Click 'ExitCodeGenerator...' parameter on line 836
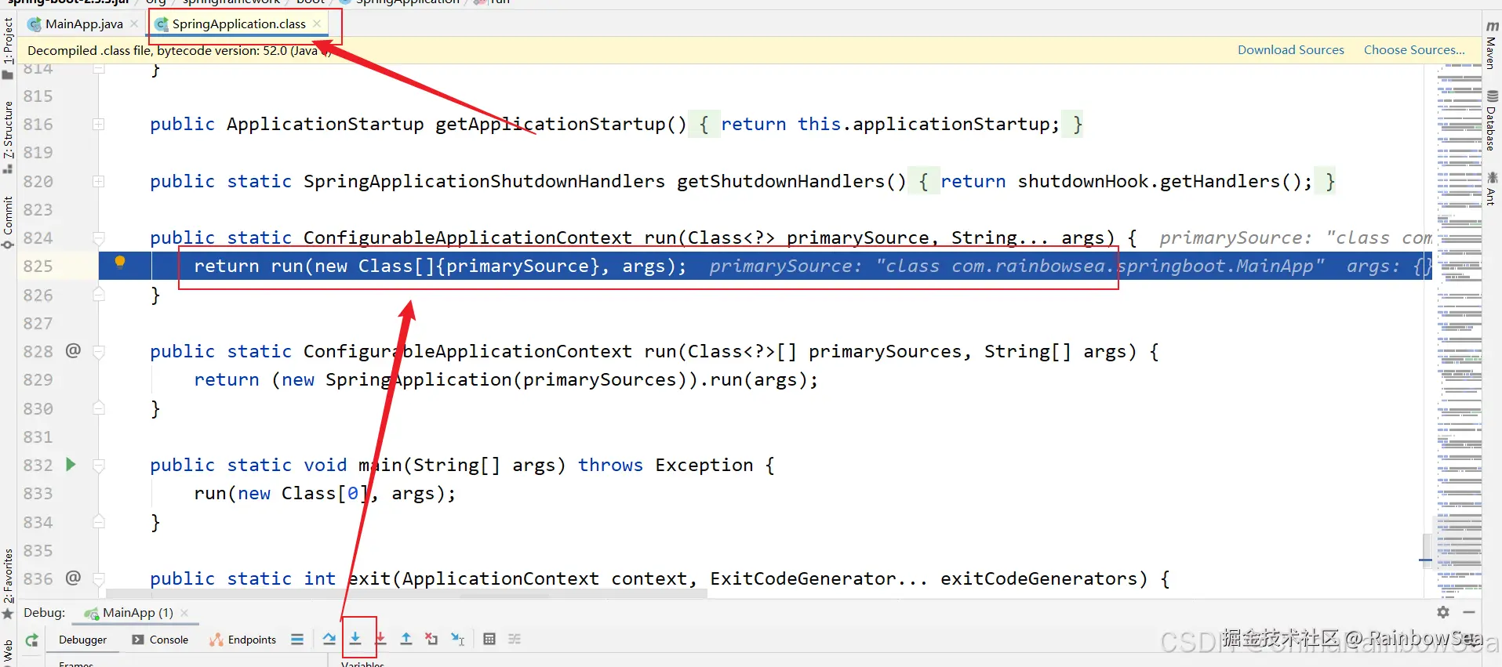Screen dimensions: 1502x667 coord(819,578)
